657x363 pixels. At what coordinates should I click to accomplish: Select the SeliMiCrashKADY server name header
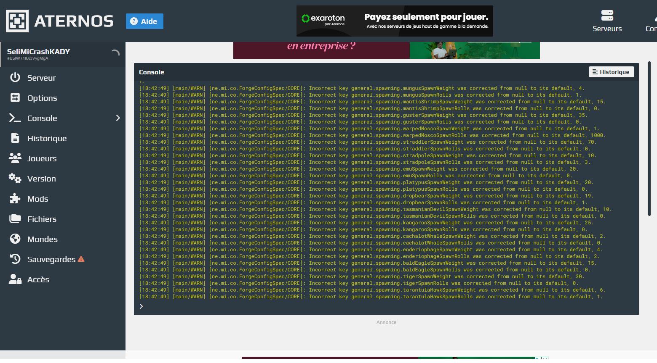[x=38, y=52]
